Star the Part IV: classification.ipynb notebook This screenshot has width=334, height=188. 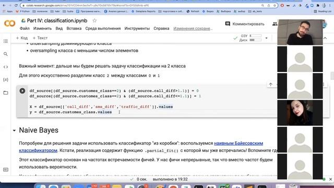(x=94, y=21)
